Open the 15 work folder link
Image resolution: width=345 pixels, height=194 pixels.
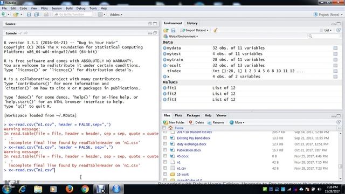click(x=183, y=174)
